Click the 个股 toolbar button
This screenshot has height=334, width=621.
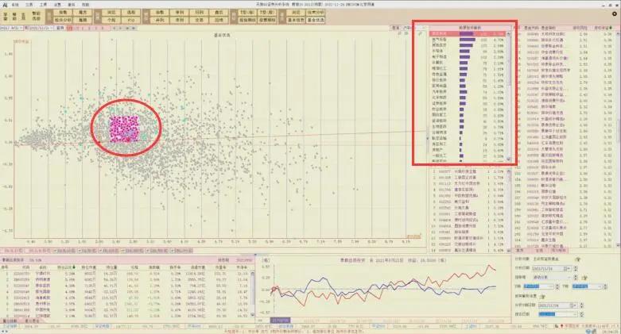point(111,20)
